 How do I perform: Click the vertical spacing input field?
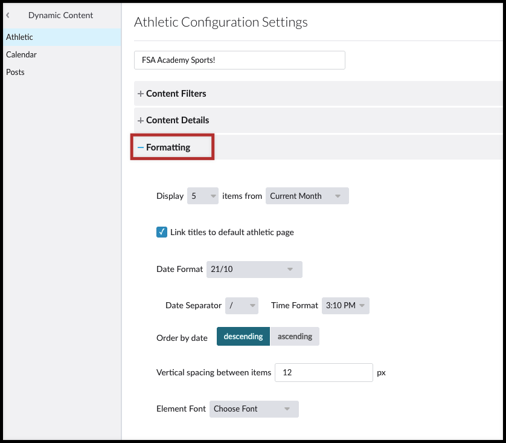(x=324, y=373)
